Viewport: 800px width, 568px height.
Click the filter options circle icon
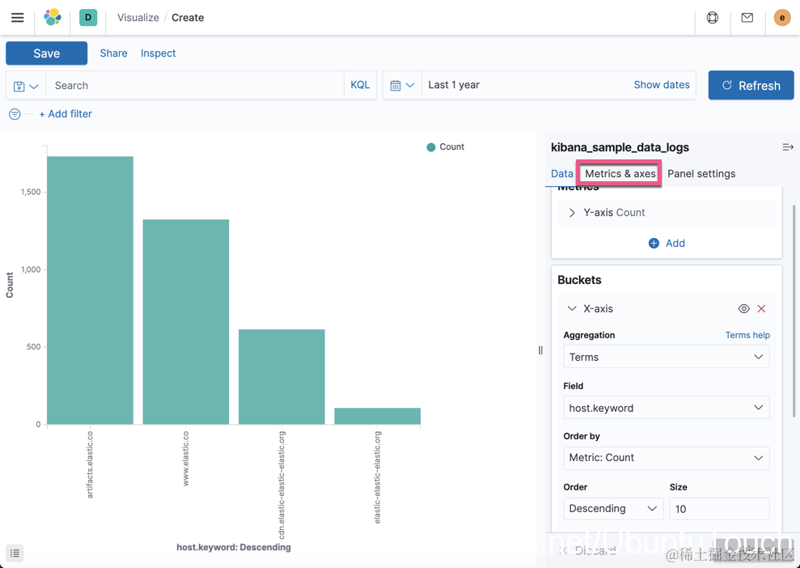tap(15, 114)
